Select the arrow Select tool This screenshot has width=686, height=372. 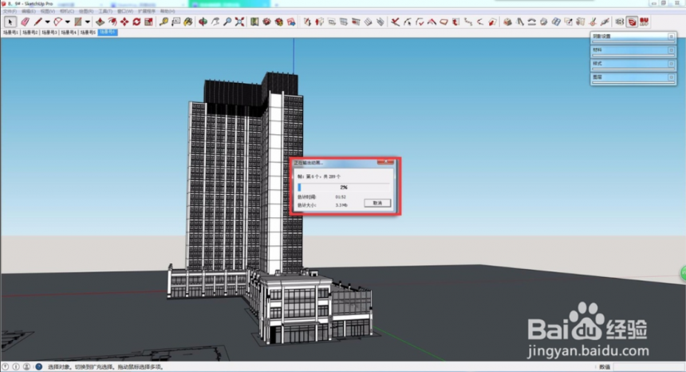tap(10, 22)
